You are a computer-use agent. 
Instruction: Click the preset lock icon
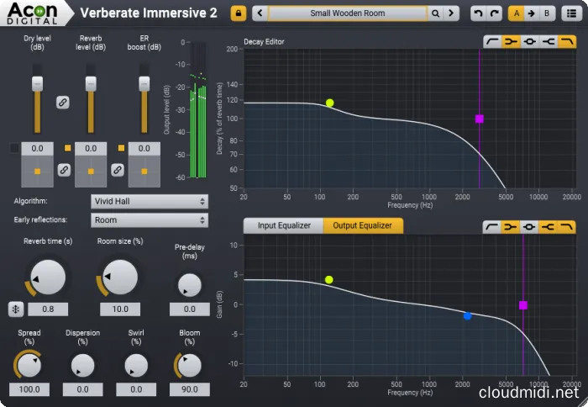click(x=239, y=13)
